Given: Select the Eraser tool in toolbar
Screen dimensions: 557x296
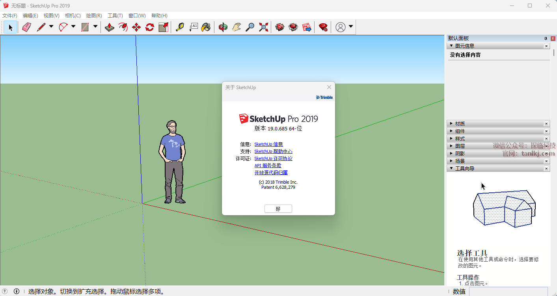Looking at the screenshot, I should coord(26,27).
